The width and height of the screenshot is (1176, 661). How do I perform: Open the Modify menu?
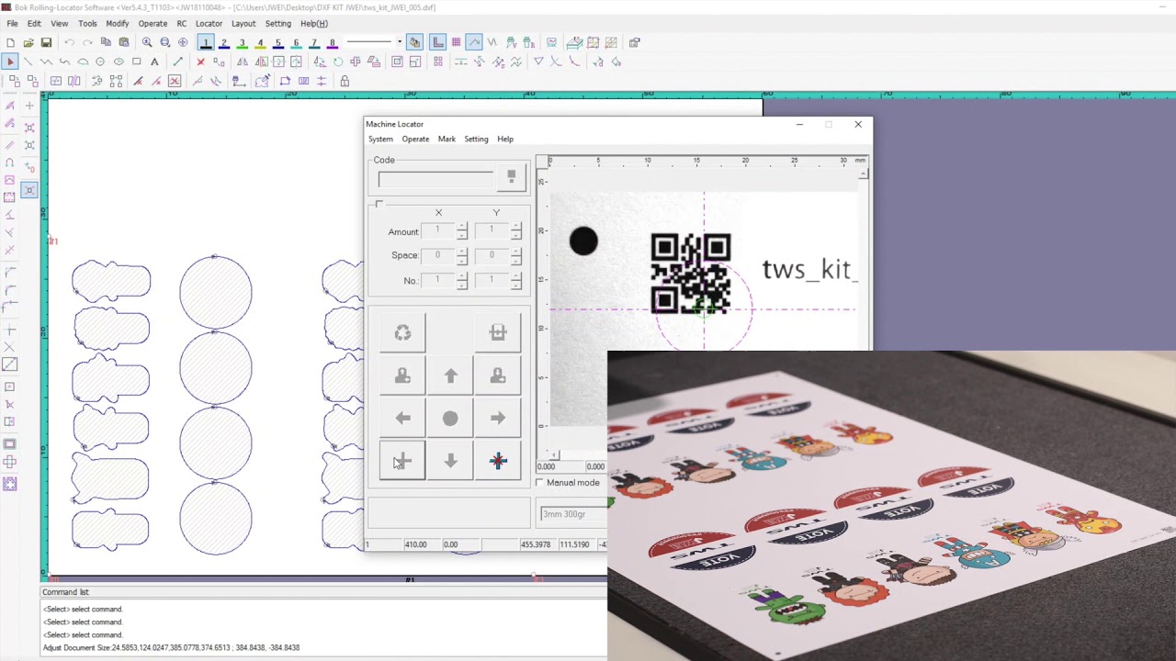click(118, 23)
